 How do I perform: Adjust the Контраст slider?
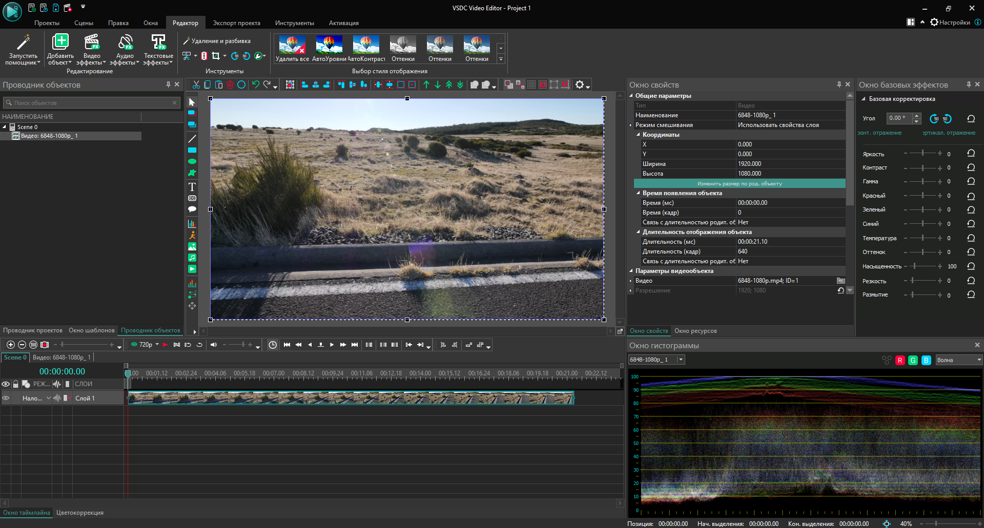[x=922, y=167]
